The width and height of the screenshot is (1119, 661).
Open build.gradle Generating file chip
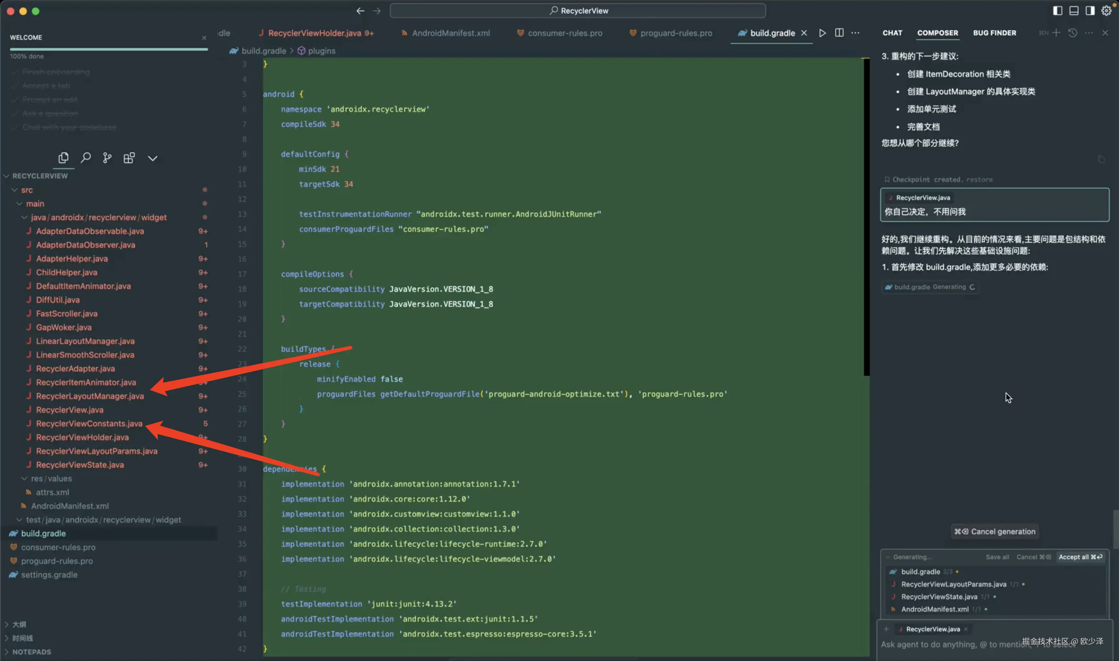(x=930, y=287)
